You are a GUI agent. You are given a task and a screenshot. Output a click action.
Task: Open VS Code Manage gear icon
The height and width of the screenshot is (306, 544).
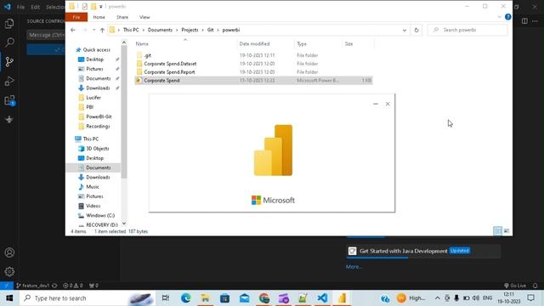tap(9, 271)
